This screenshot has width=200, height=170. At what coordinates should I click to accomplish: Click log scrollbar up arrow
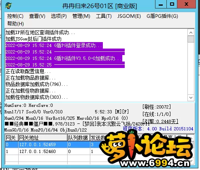click(191, 32)
